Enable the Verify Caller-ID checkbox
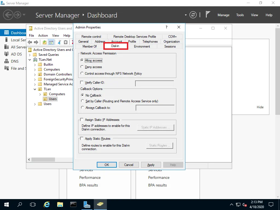 [x=82, y=82]
